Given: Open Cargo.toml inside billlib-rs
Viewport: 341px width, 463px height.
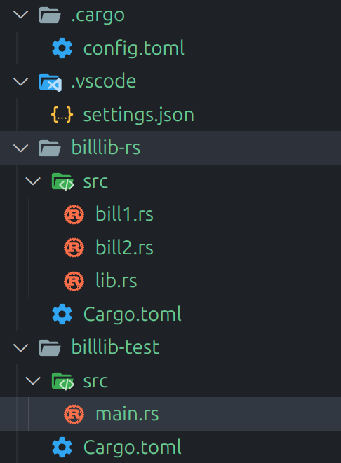Looking at the screenshot, I should (x=132, y=315).
